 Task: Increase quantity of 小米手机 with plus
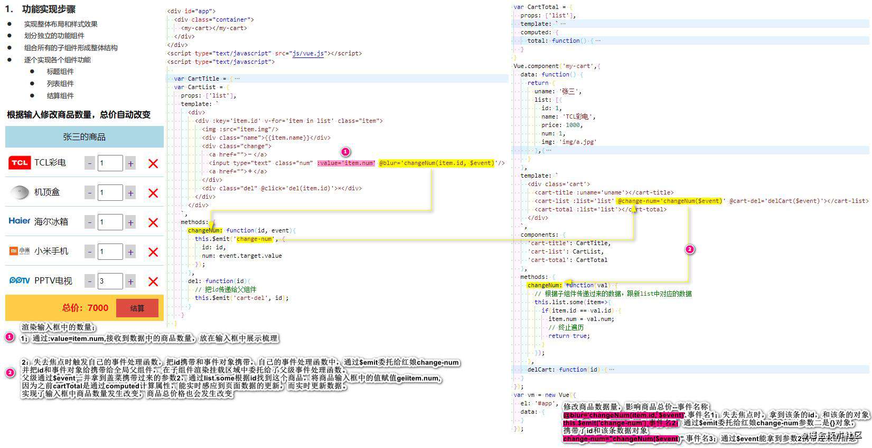coord(130,252)
